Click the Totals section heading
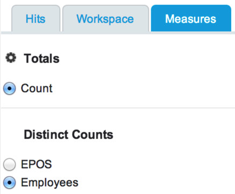The image size is (235, 194). click(41, 59)
